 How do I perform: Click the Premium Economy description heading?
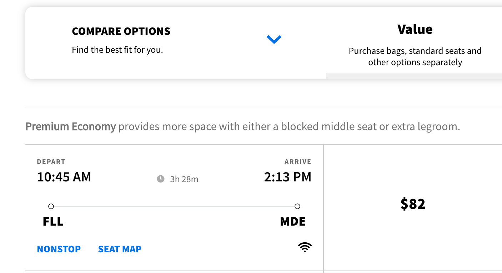pos(70,127)
